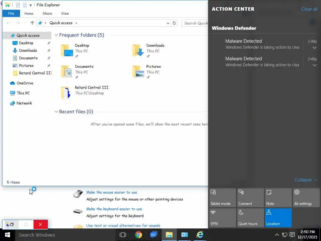Select the Pictures folder icon in Frequent folders
321x241 pixels.
[138, 72]
